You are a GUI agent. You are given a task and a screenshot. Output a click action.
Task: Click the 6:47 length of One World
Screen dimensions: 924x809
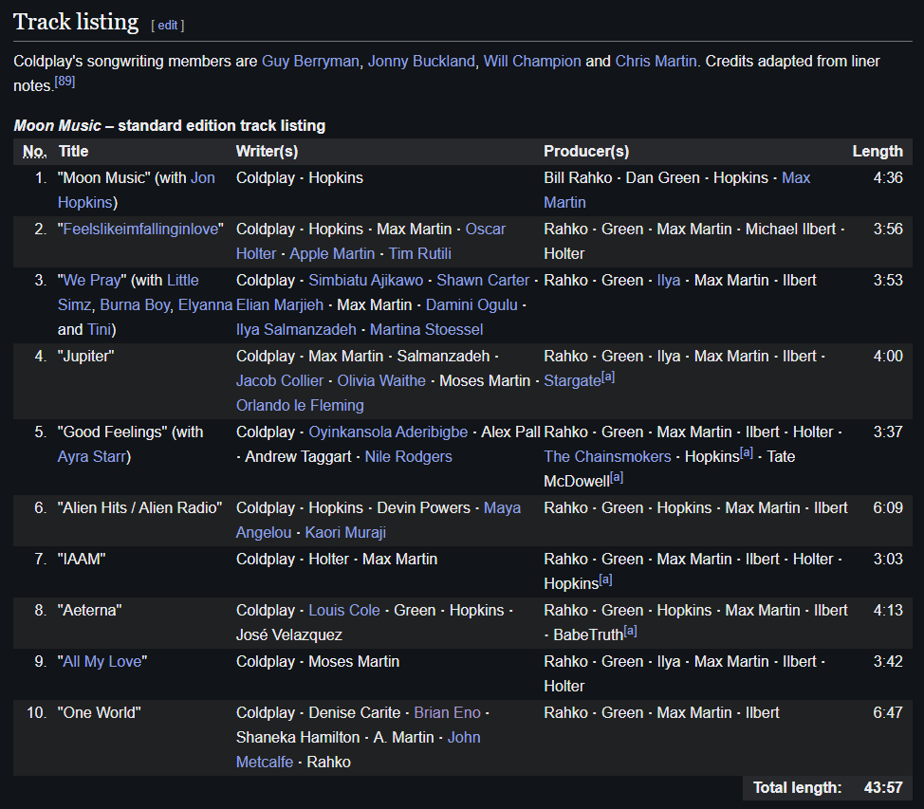[x=887, y=713]
